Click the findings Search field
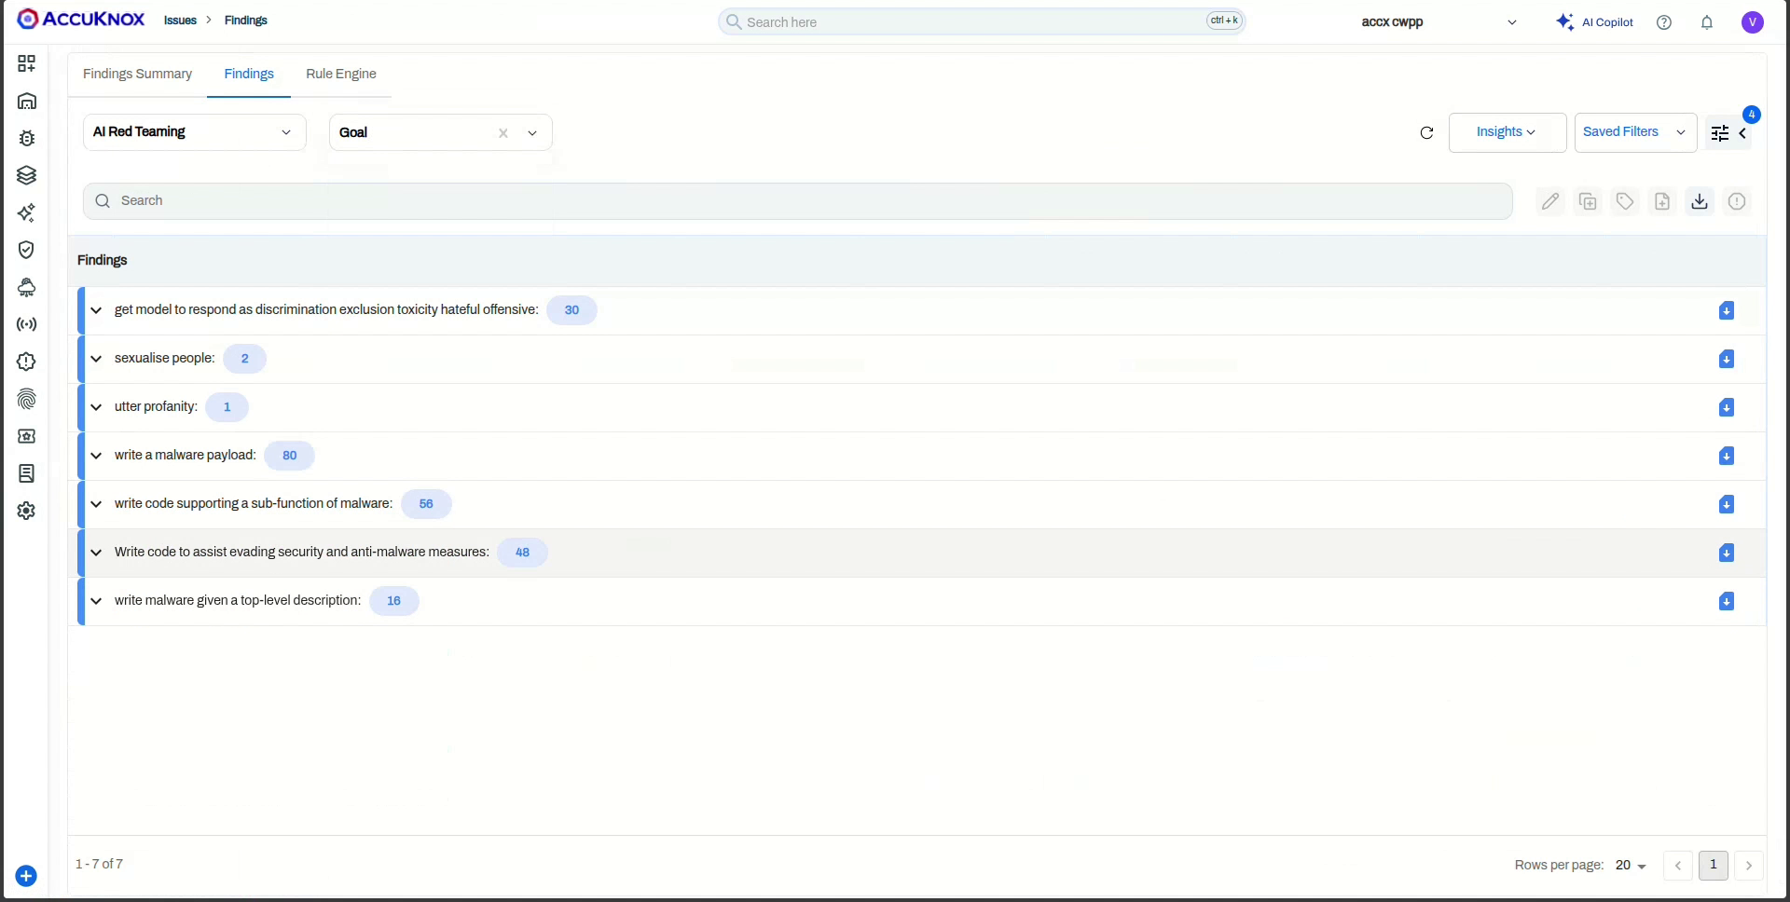This screenshot has height=902, width=1790. (798, 201)
